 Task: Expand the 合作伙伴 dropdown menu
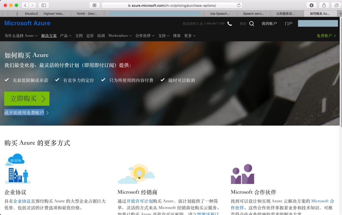(145, 36)
